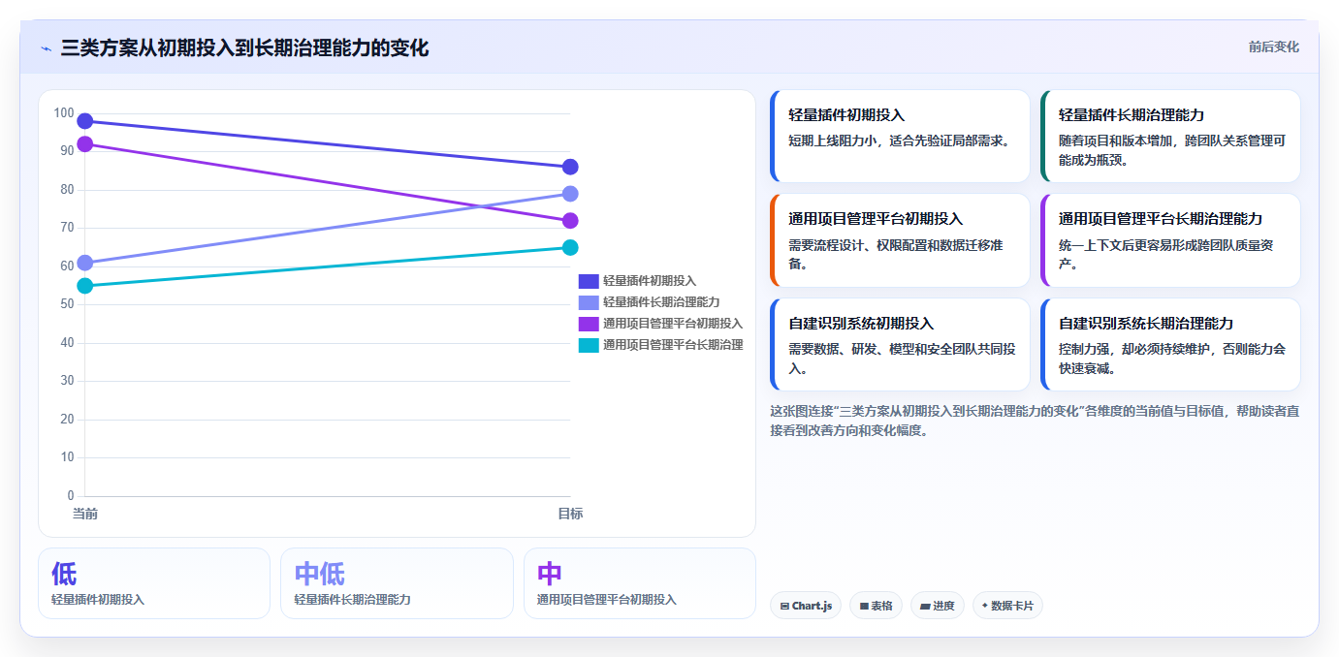The width and height of the screenshot is (1339, 657).
Task: Click the purple data point at 72 on 目标
Action: (570, 221)
